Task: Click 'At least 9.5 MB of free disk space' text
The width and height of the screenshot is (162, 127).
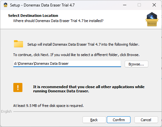Action: pyautogui.click(x=48, y=106)
